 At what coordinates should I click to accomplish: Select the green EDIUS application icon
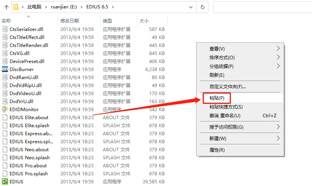coord(5,182)
